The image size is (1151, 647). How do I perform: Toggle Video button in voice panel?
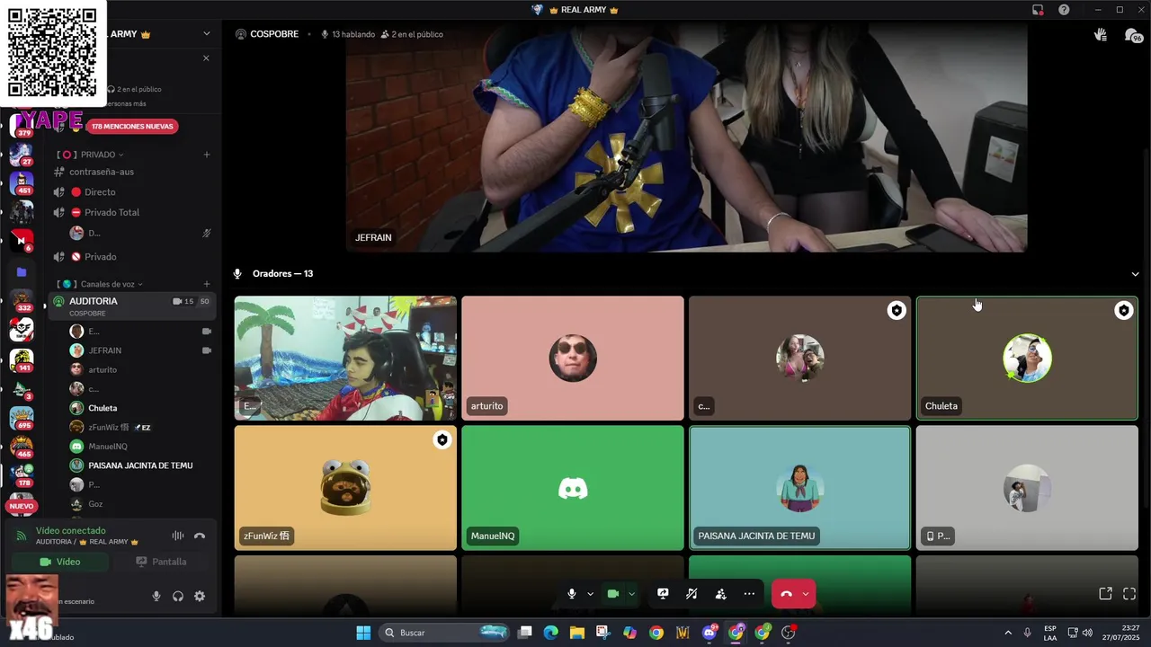pos(59,562)
